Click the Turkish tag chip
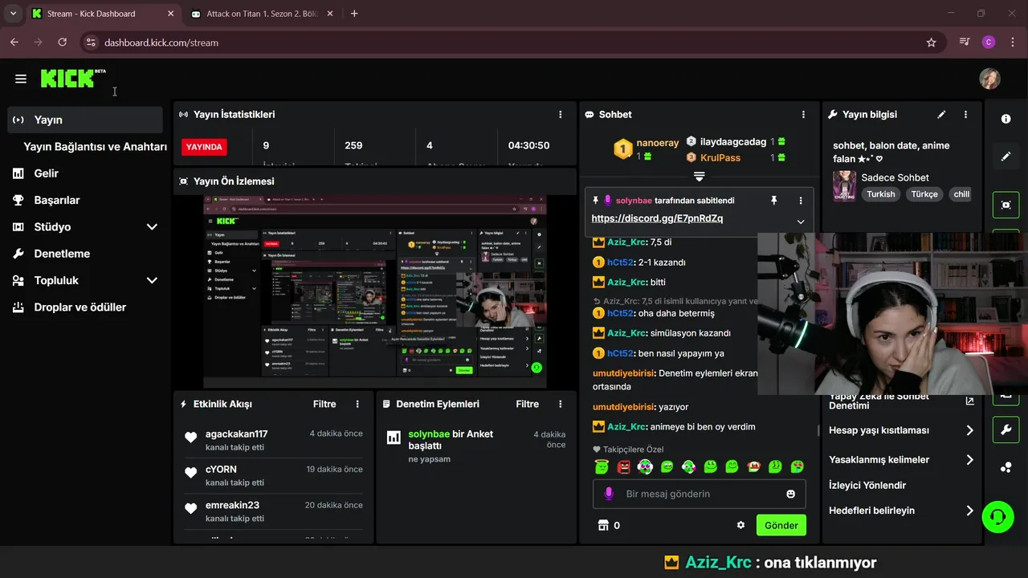The height and width of the screenshot is (578, 1028). pos(881,194)
